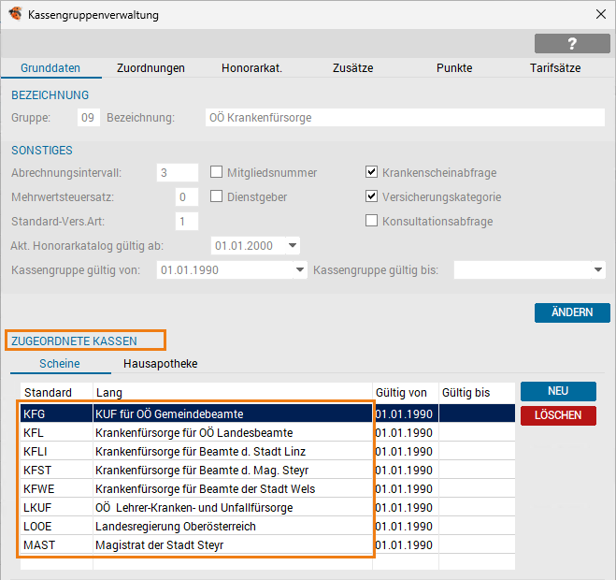
Task: Open the Honorarkat. tab
Action: [251, 68]
